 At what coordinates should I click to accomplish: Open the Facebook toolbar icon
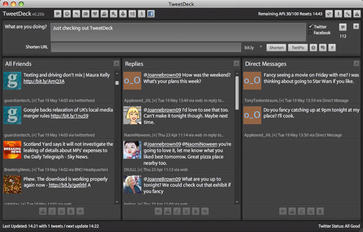pyautogui.click(x=151, y=14)
